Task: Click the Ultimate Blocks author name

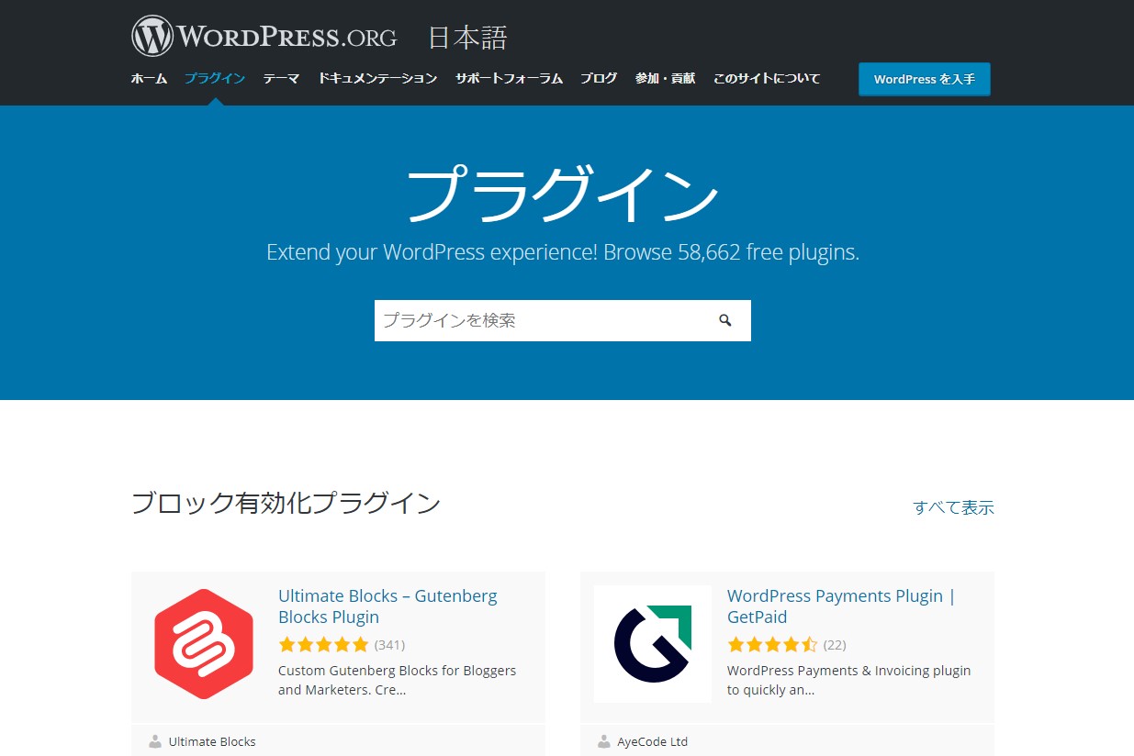Action: click(212, 741)
